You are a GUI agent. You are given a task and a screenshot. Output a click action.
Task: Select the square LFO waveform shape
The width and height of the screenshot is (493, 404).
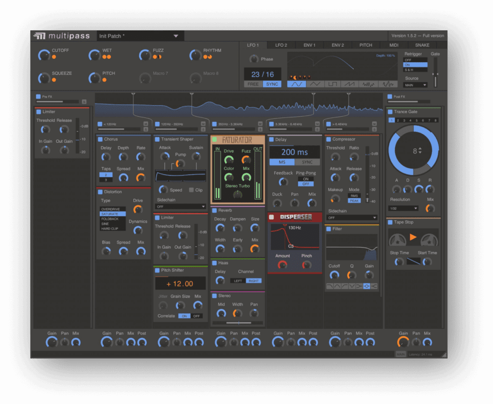pyautogui.click(x=332, y=84)
